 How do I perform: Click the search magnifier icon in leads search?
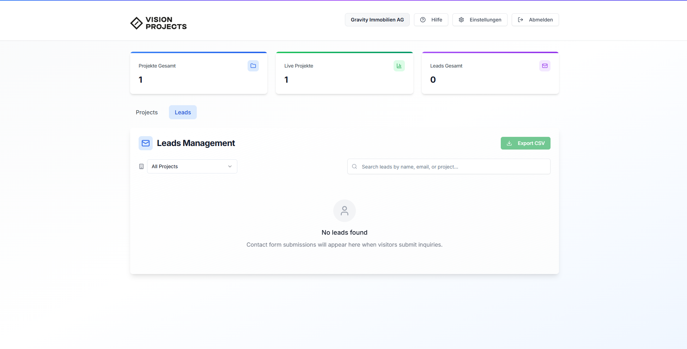354,166
